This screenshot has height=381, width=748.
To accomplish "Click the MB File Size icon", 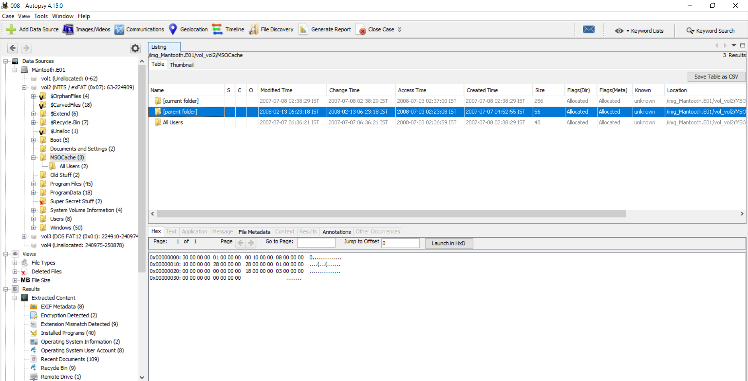I will click(x=25, y=280).
